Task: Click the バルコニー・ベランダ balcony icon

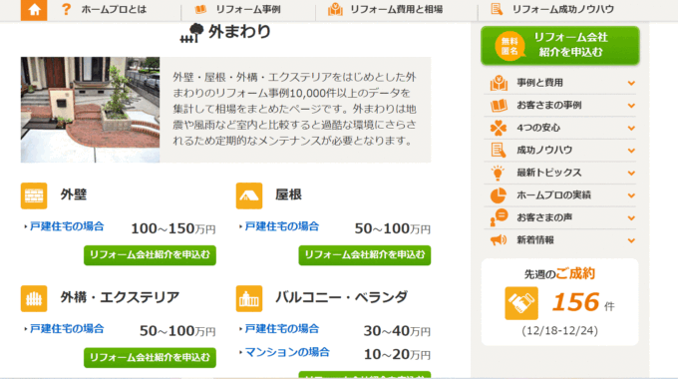Action: click(x=249, y=298)
